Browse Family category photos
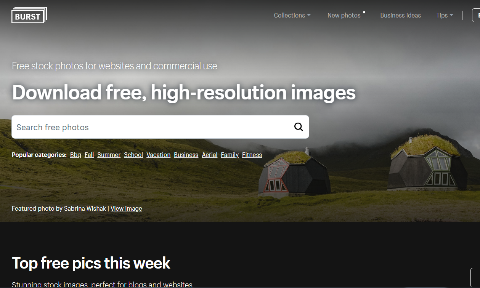 (230, 155)
